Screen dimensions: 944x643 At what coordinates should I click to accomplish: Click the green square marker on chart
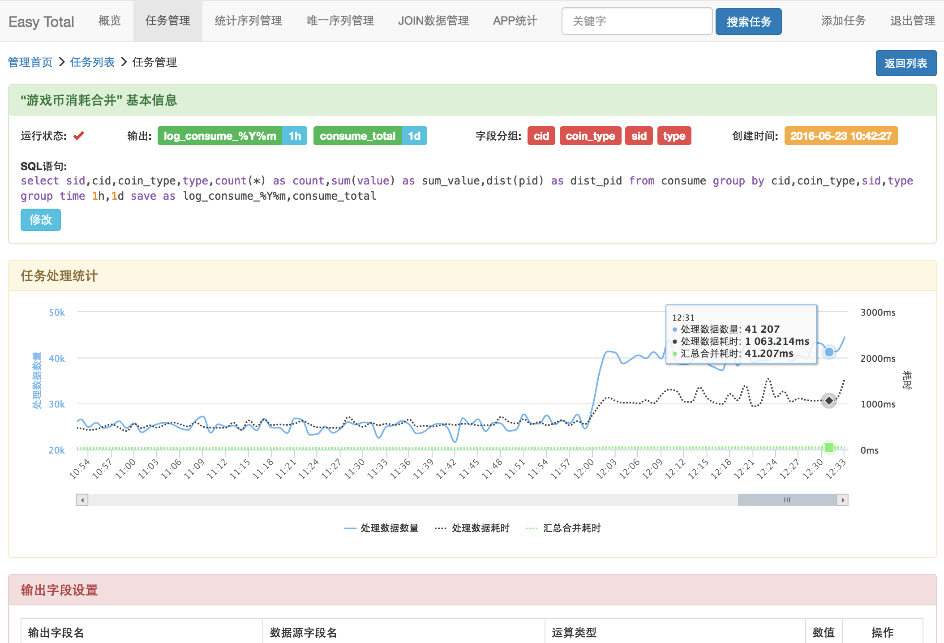(x=829, y=447)
